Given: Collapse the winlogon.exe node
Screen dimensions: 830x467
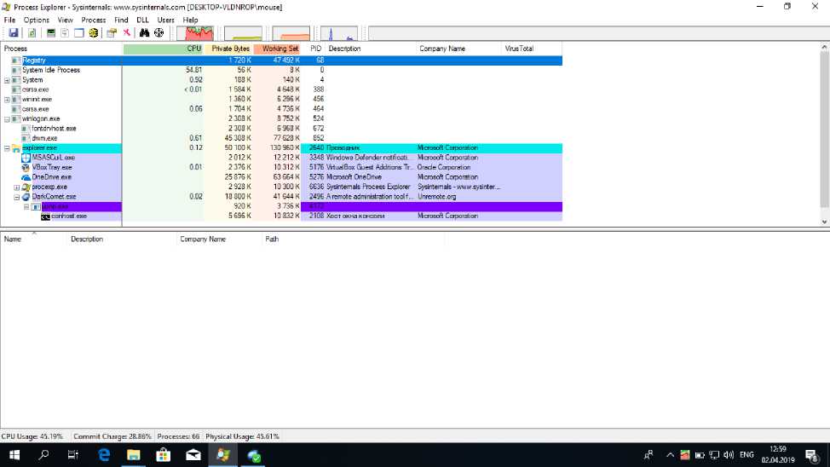Looking at the screenshot, I should pos(7,119).
